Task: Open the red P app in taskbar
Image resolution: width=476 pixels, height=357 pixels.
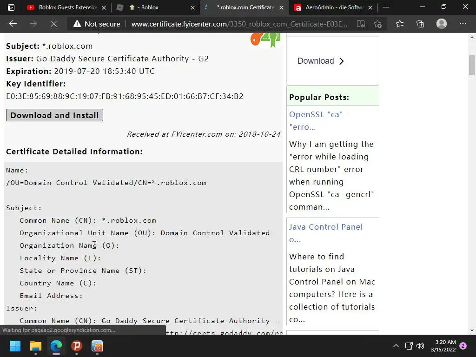Action: [x=77, y=346]
